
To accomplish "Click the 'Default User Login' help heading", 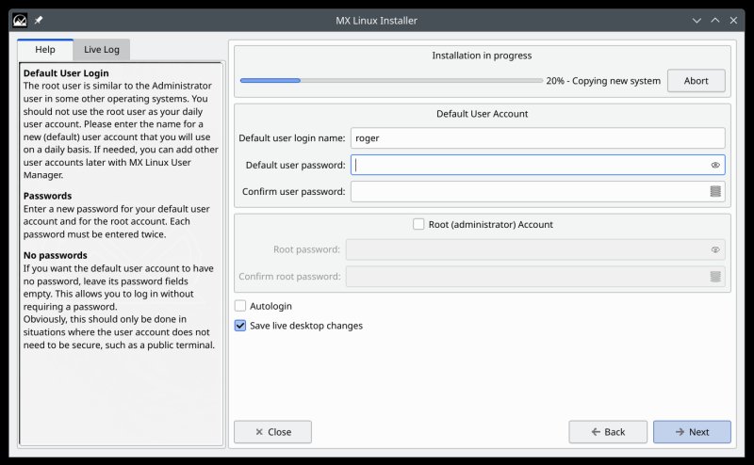I will 66,73.
